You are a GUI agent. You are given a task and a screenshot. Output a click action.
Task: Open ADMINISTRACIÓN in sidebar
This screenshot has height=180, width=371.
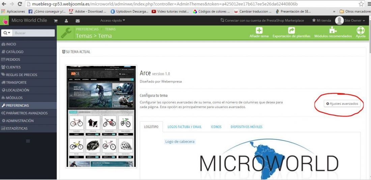[28, 121]
